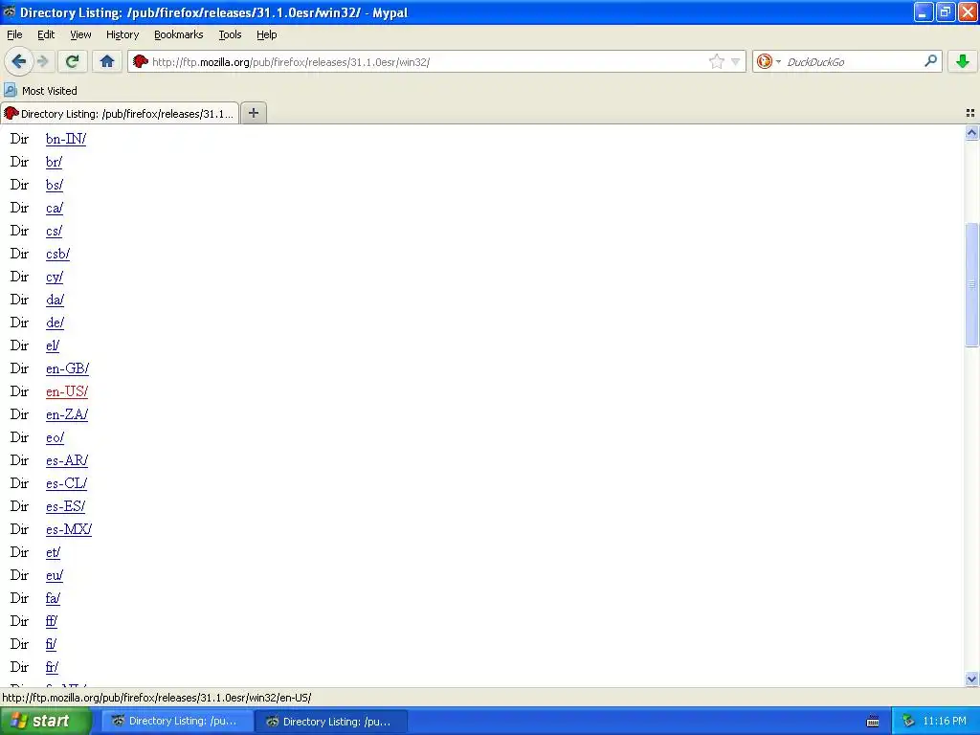Viewport: 980px width, 735px height.
Task: Click the Mypal raccoon icon in title bar
Action: pyautogui.click(x=10, y=11)
